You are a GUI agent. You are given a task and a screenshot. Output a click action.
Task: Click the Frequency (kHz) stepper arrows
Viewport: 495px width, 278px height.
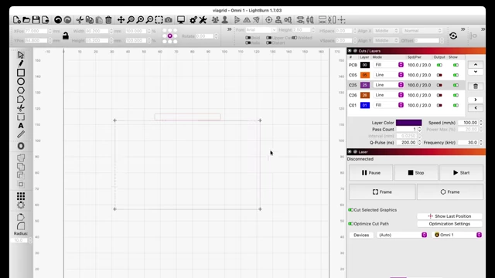coord(481,142)
